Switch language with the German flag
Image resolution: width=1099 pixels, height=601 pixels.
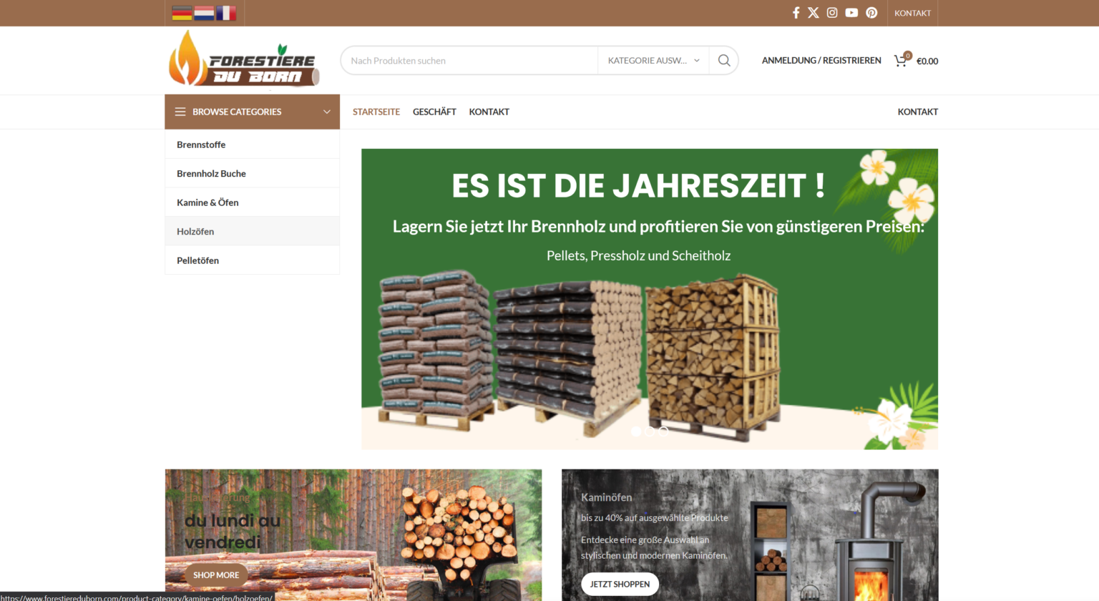click(182, 13)
